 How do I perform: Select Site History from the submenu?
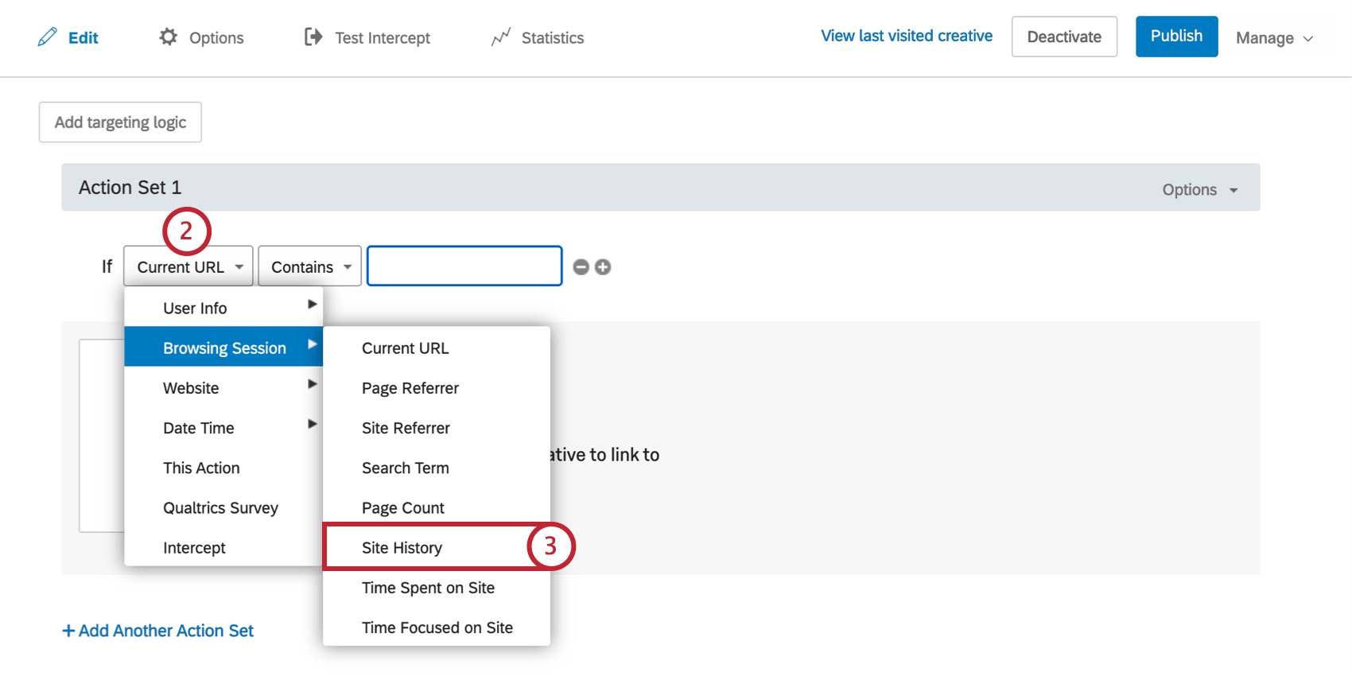(x=402, y=548)
